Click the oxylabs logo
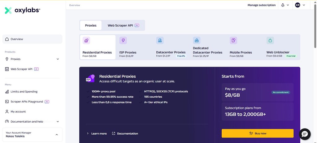This screenshot has height=143, width=317. tap(22, 11)
